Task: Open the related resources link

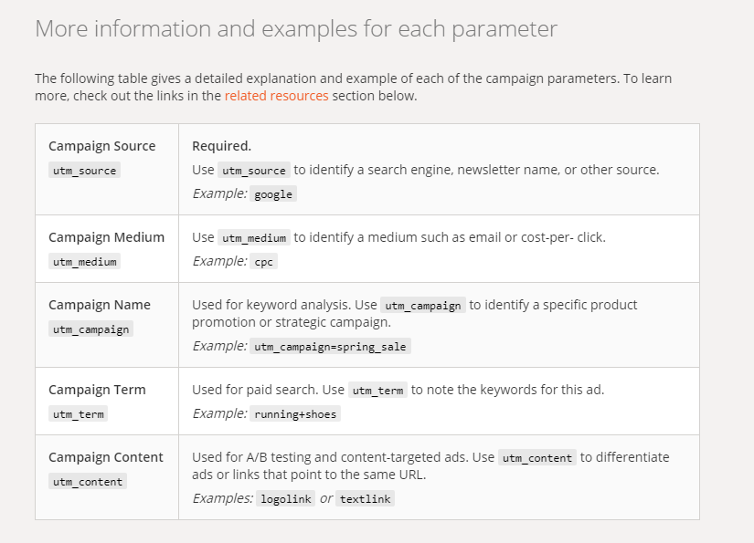Action: [276, 96]
